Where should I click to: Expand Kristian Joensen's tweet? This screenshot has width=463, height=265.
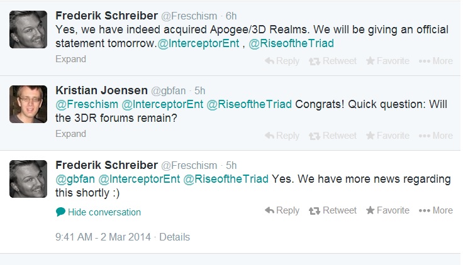pyautogui.click(x=70, y=134)
